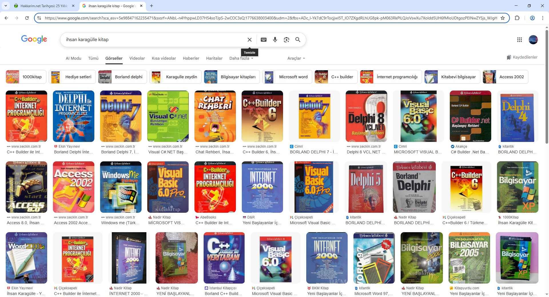549x297 pixels.
Task: Open the on-screen keyboard input tool
Action: coord(264,40)
